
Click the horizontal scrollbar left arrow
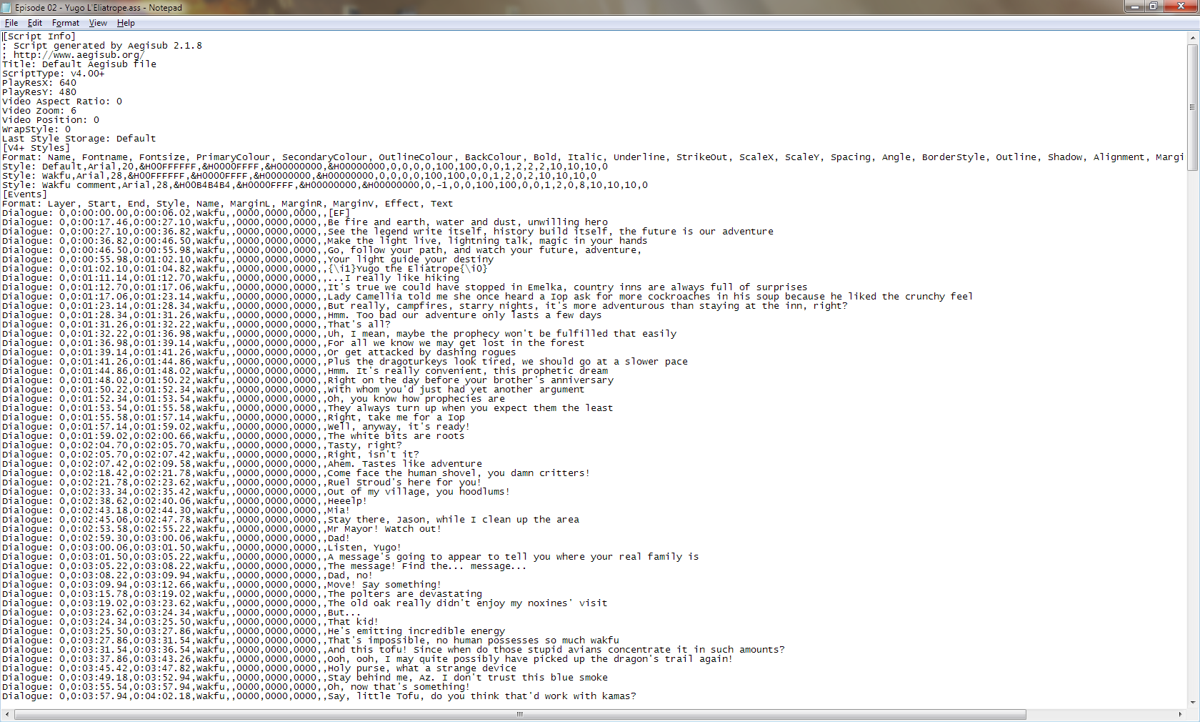(7, 714)
